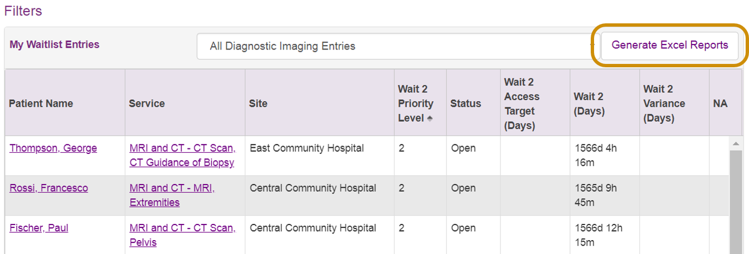Click the My Waitlist Entries label
This screenshot has width=749, height=254.
55,44
